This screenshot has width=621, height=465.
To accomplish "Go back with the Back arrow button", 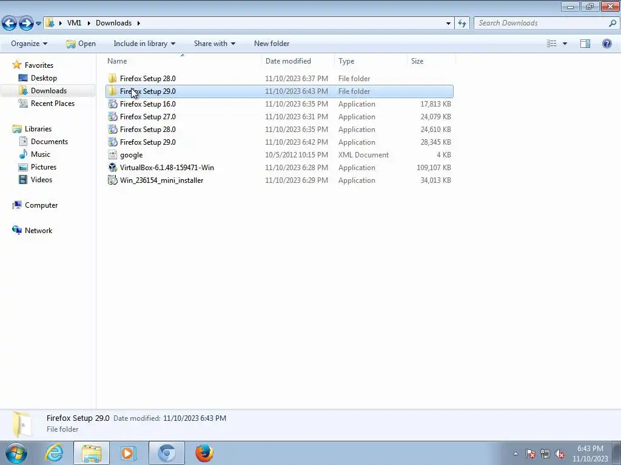I will point(10,24).
